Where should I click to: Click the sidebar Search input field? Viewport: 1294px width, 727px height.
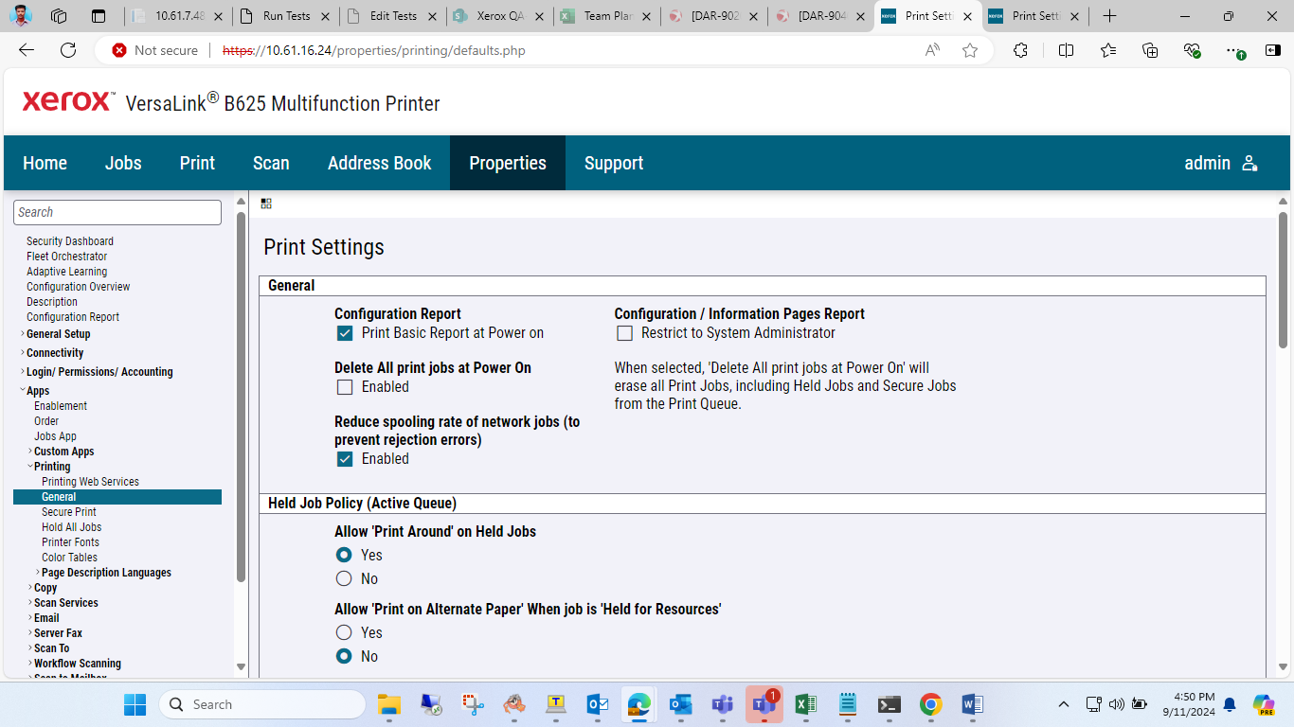pos(117,212)
